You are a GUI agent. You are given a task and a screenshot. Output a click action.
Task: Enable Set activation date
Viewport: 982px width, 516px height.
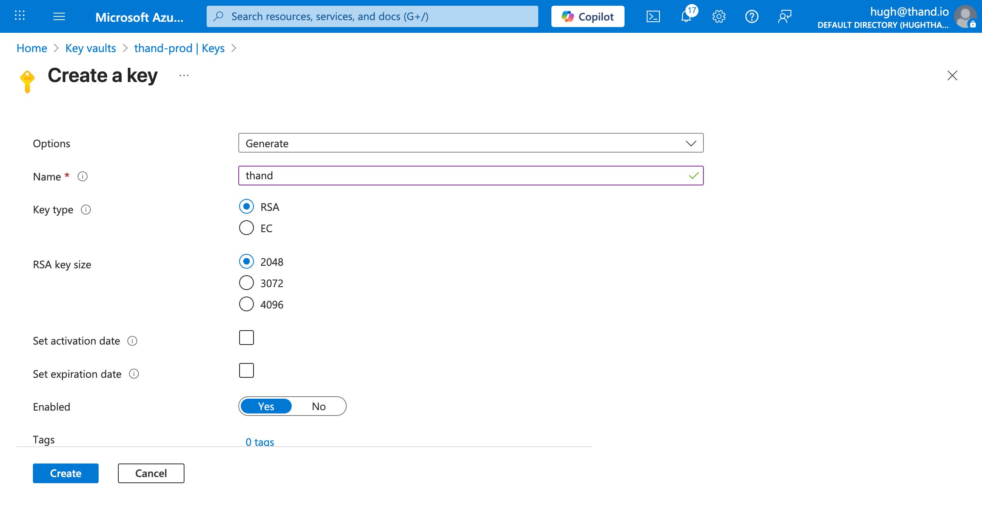[x=246, y=337]
